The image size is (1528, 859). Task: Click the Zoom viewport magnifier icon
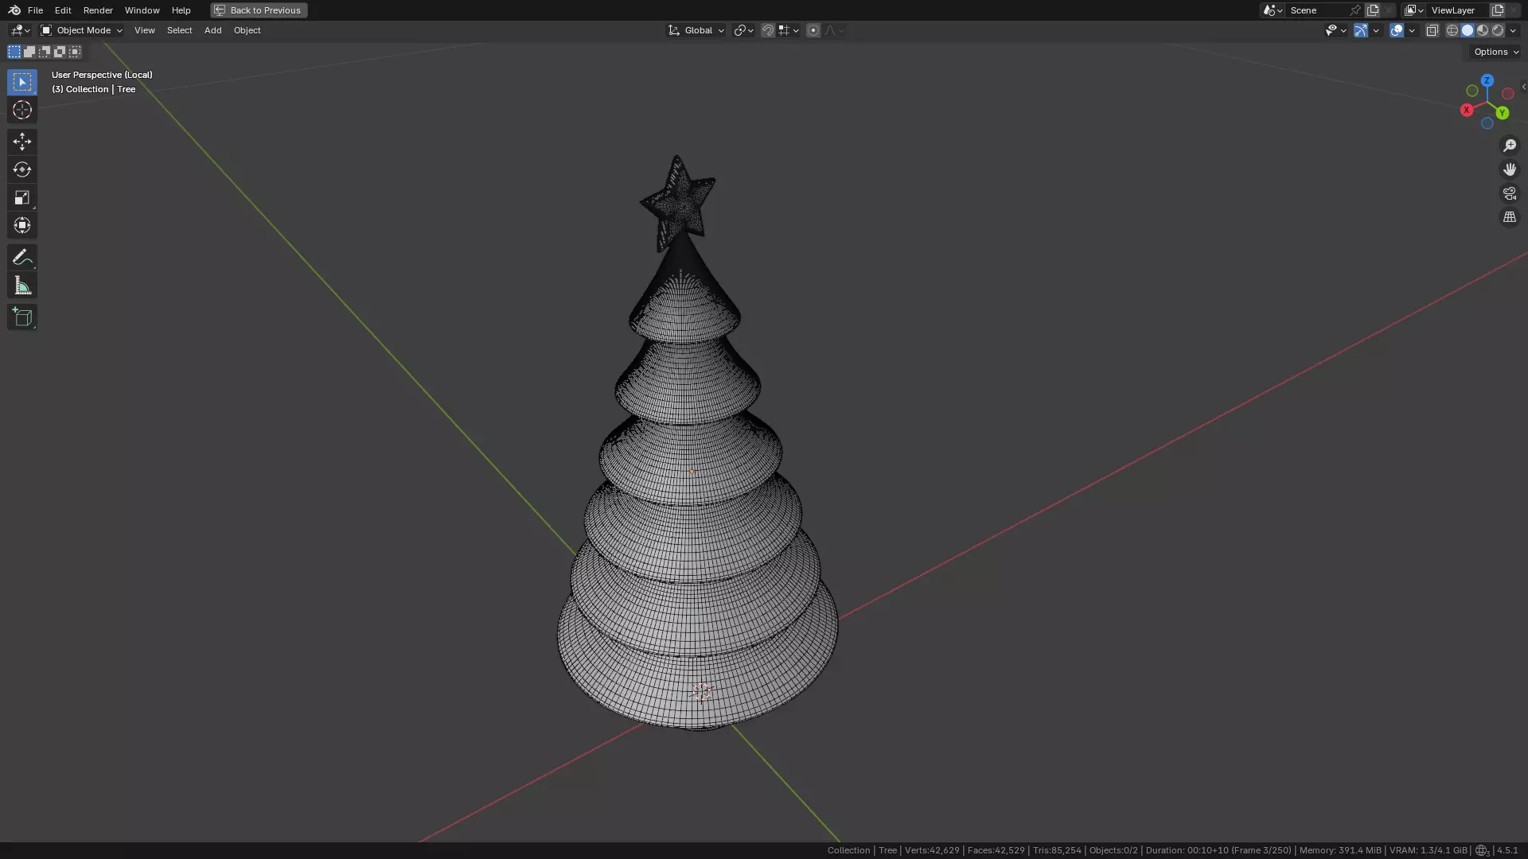pyautogui.click(x=1510, y=146)
